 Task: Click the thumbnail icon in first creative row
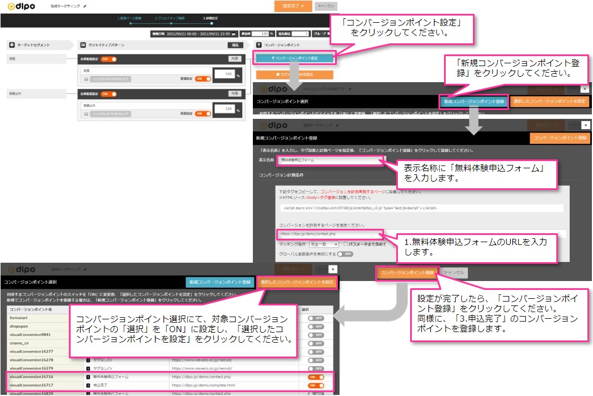tap(86, 79)
